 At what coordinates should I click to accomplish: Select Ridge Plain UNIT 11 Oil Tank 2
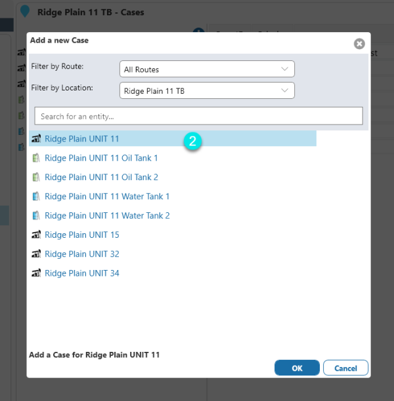[101, 177]
